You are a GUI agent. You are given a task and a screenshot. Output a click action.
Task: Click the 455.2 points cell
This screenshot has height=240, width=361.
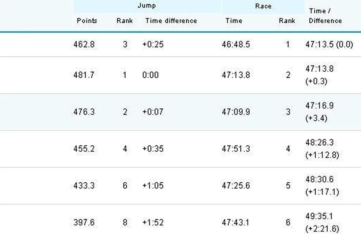[x=84, y=149]
